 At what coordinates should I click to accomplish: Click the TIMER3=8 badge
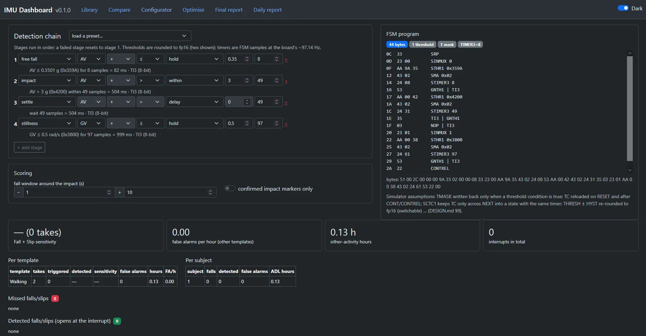tap(470, 45)
